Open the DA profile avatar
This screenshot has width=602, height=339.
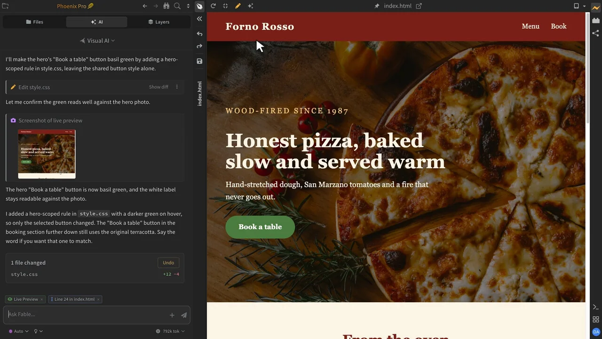point(596,331)
